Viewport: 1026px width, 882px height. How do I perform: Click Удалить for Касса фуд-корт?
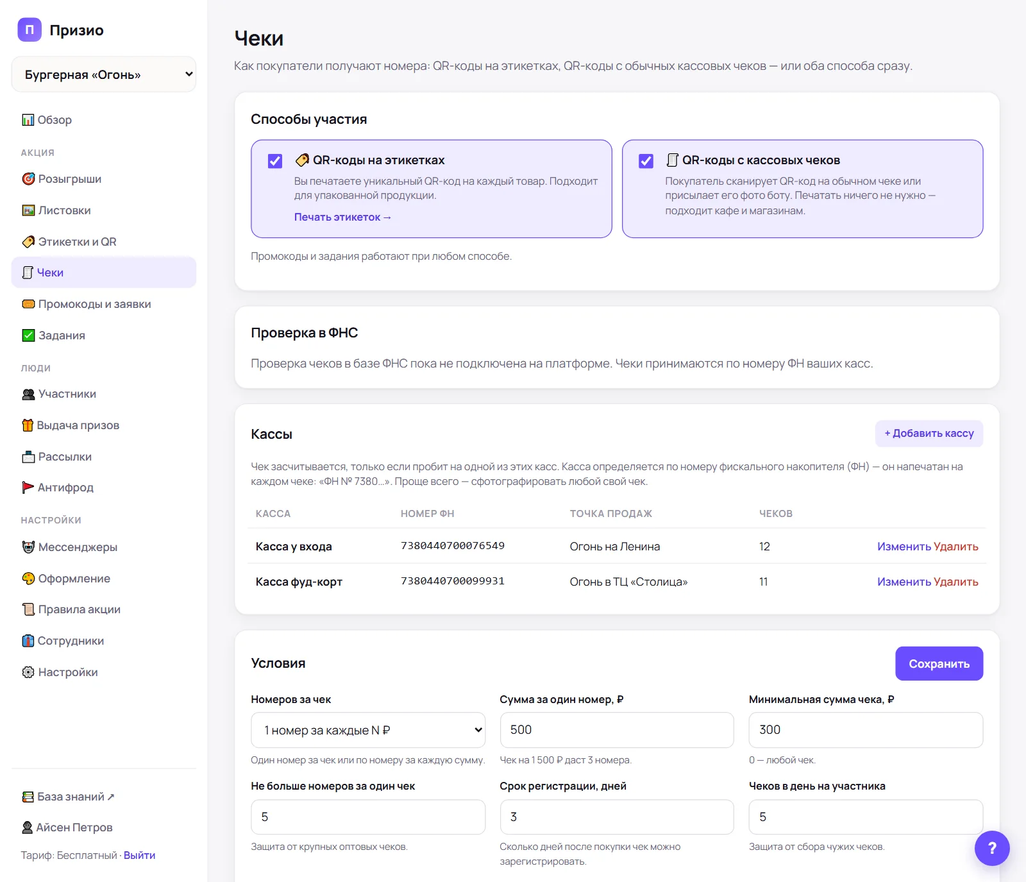click(x=956, y=582)
